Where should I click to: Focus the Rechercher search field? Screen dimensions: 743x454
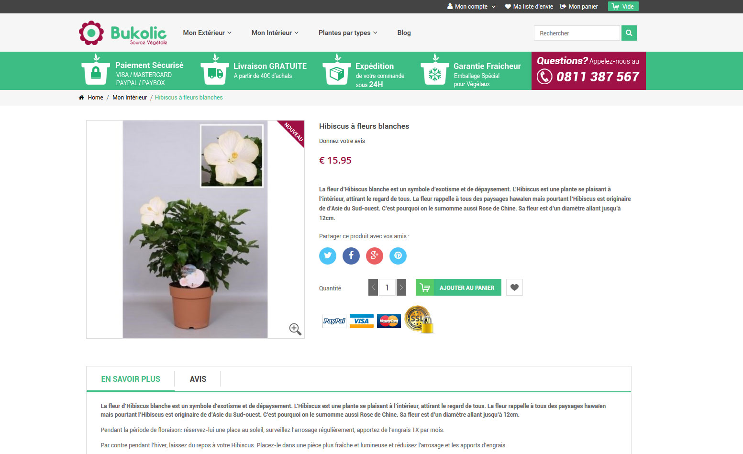click(577, 33)
